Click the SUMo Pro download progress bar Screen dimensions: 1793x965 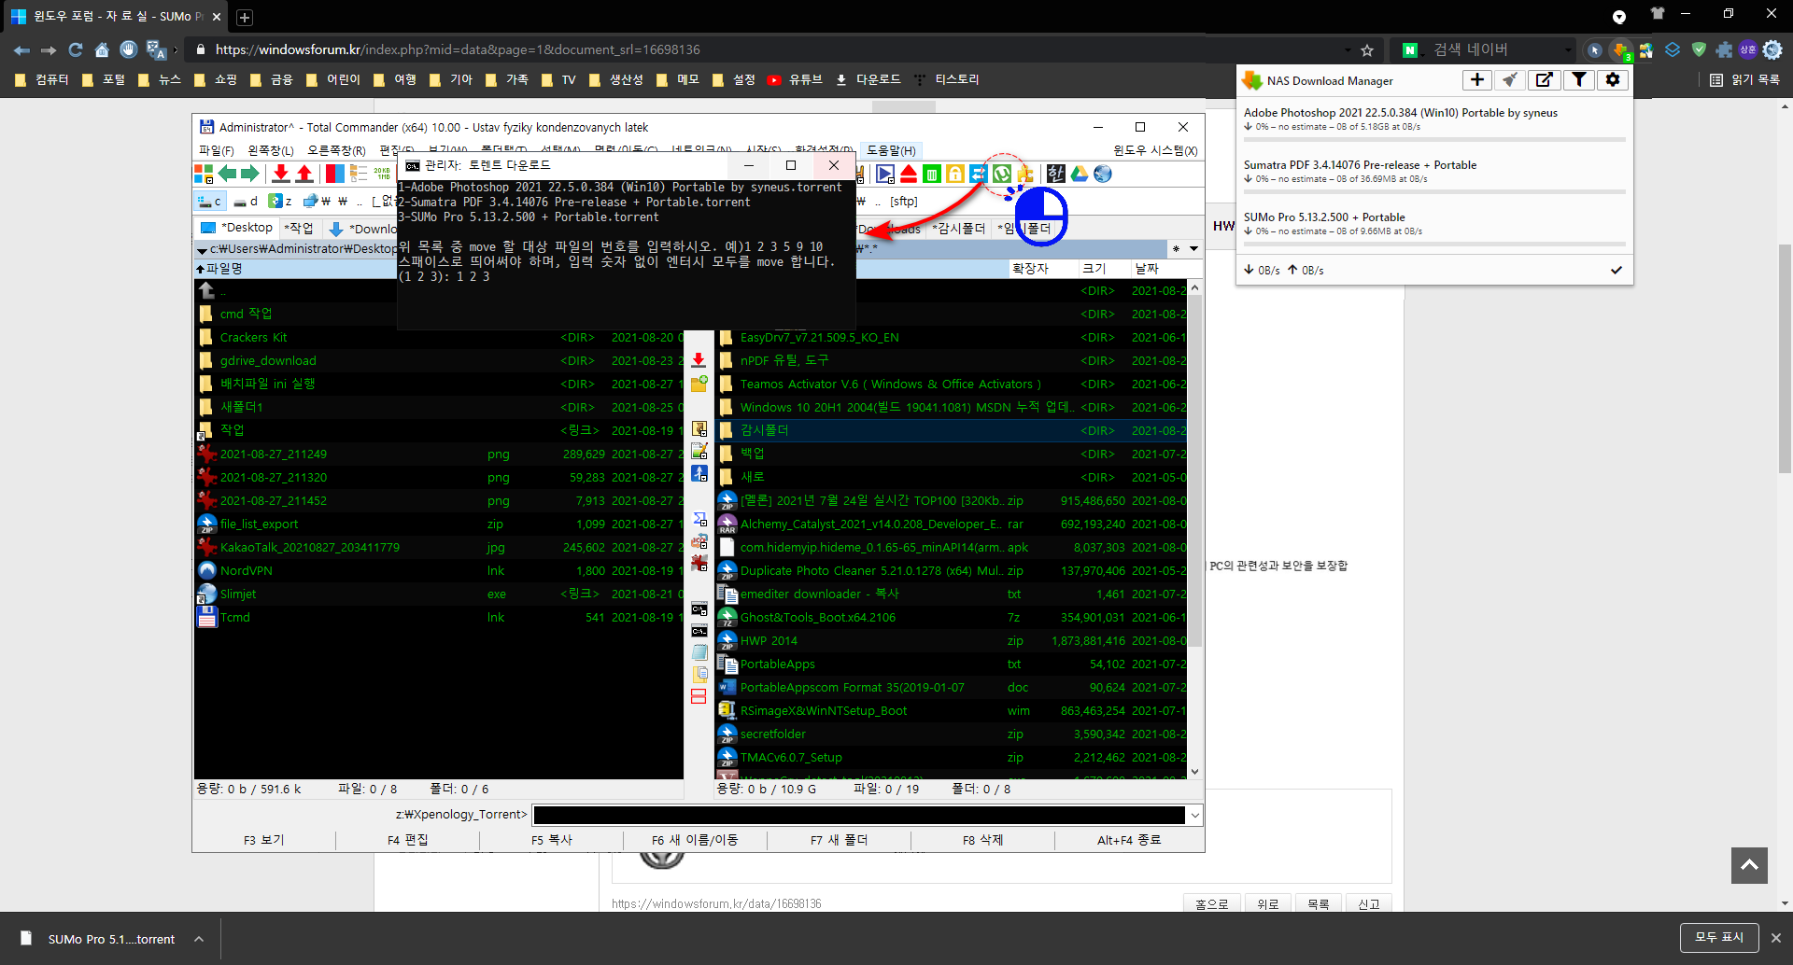pos(1434,245)
